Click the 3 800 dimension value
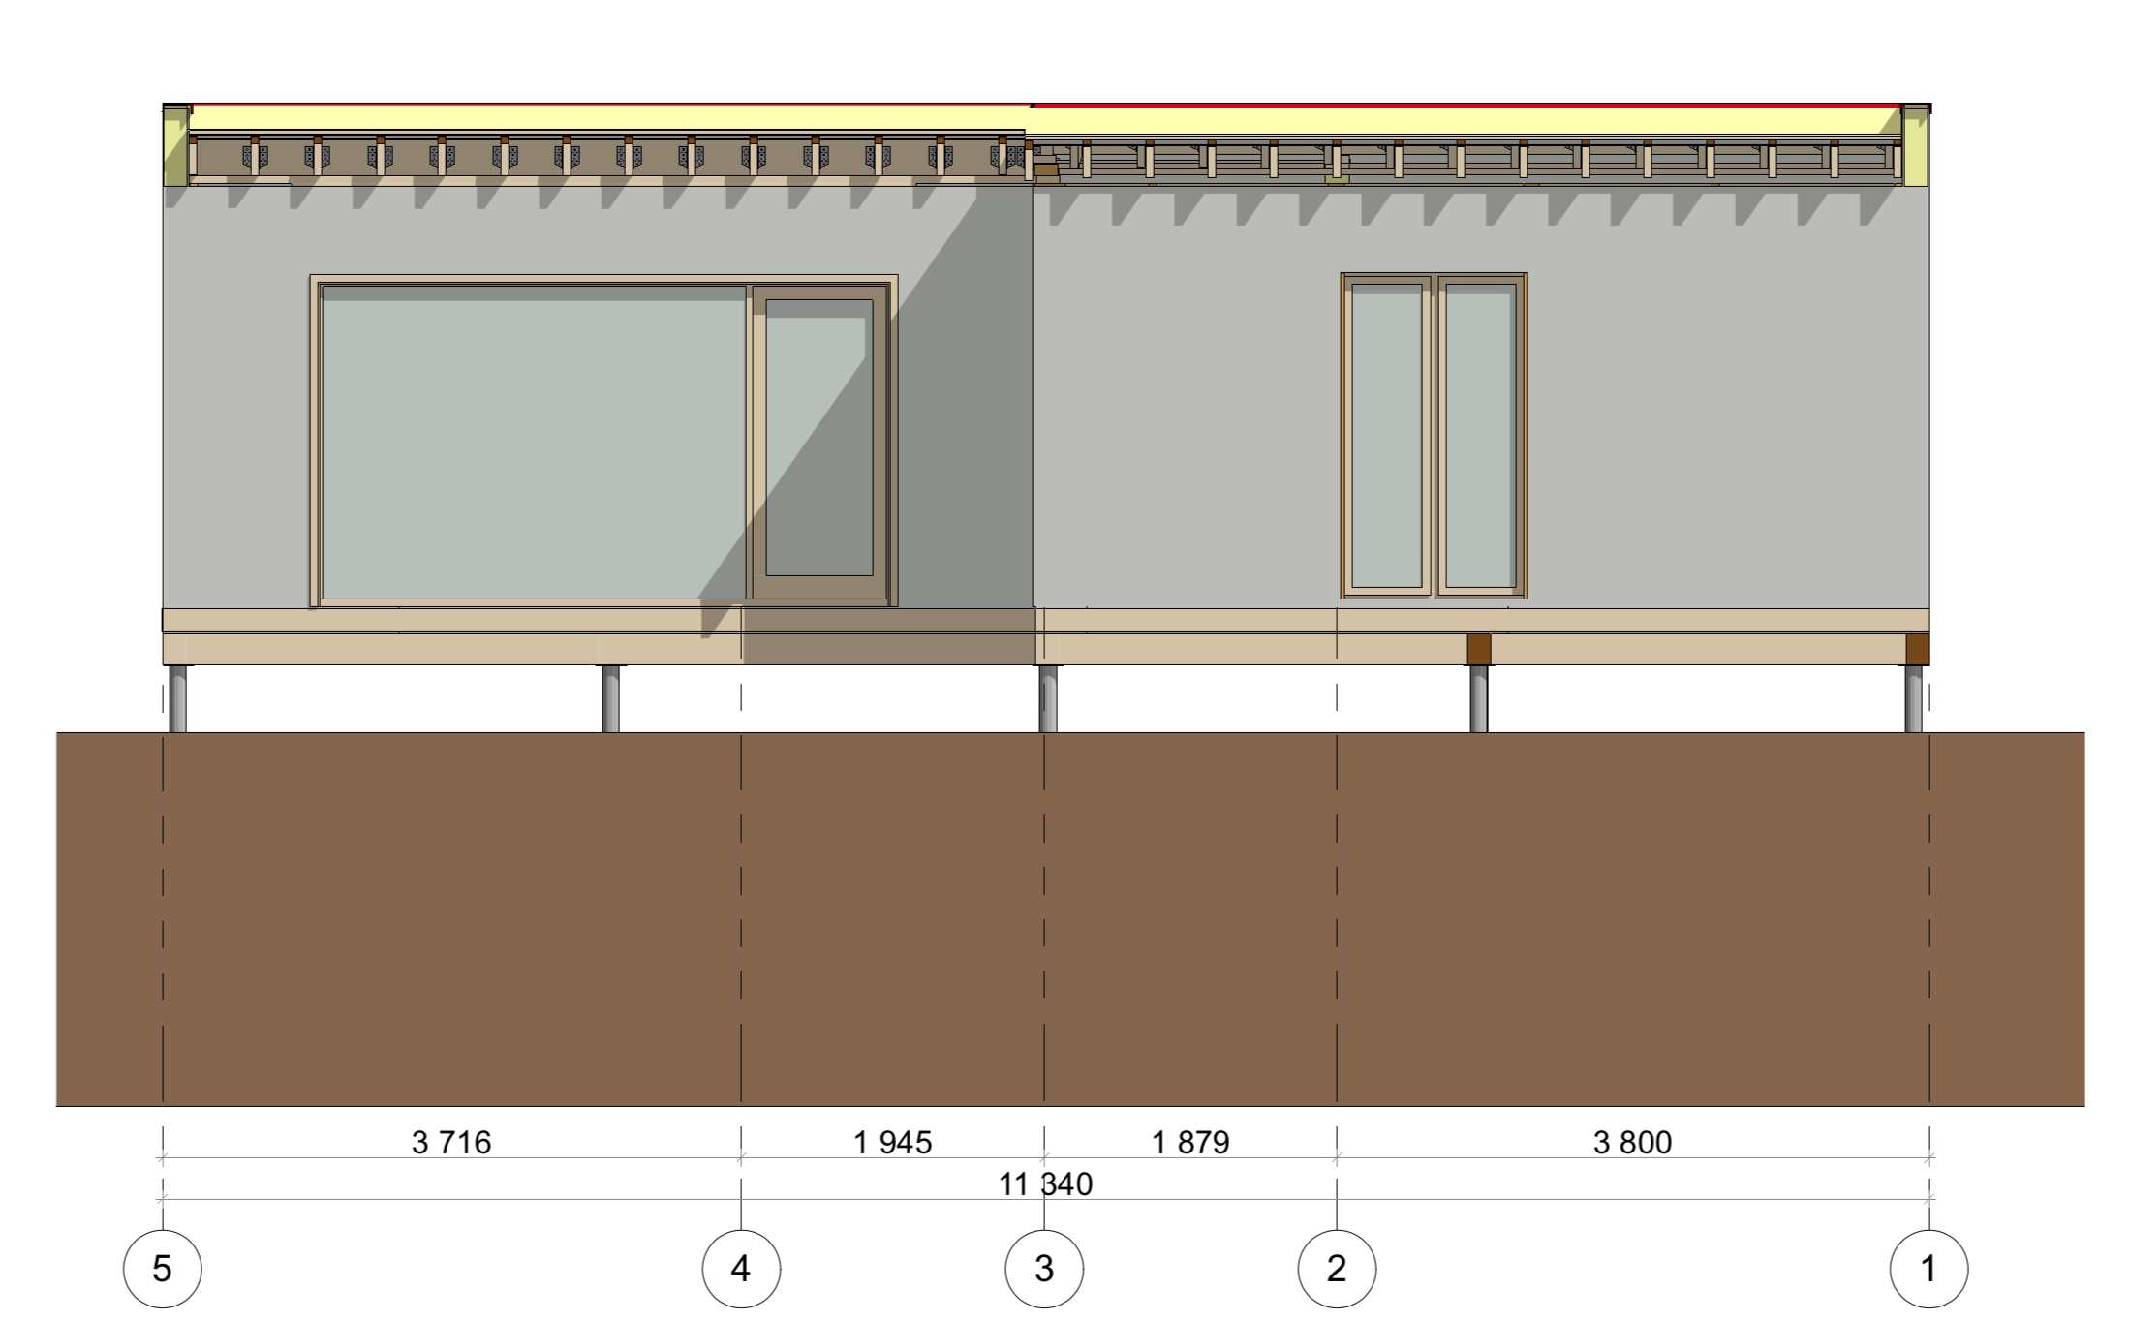2129x1321 pixels. [1632, 1143]
